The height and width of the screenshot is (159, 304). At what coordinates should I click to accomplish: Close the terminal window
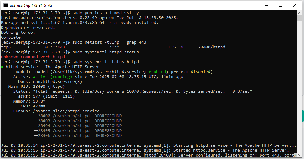point(295,6)
